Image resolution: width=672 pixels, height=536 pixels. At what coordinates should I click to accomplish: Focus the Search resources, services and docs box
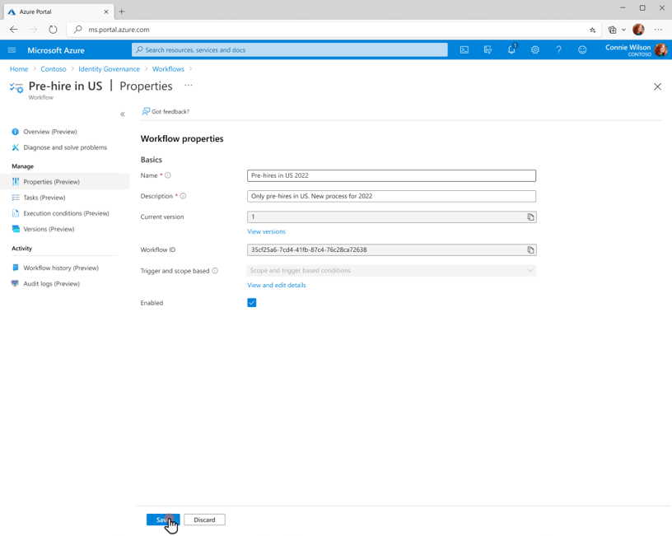(290, 50)
